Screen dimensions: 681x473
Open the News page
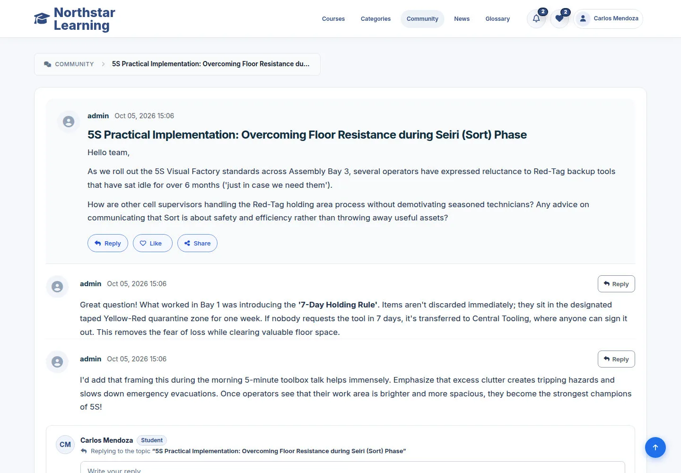[x=462, y=19]
